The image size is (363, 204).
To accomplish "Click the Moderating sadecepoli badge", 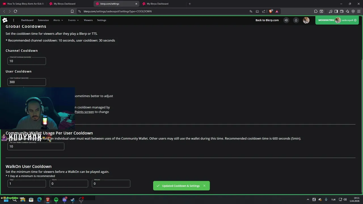I will coord(337,20).
